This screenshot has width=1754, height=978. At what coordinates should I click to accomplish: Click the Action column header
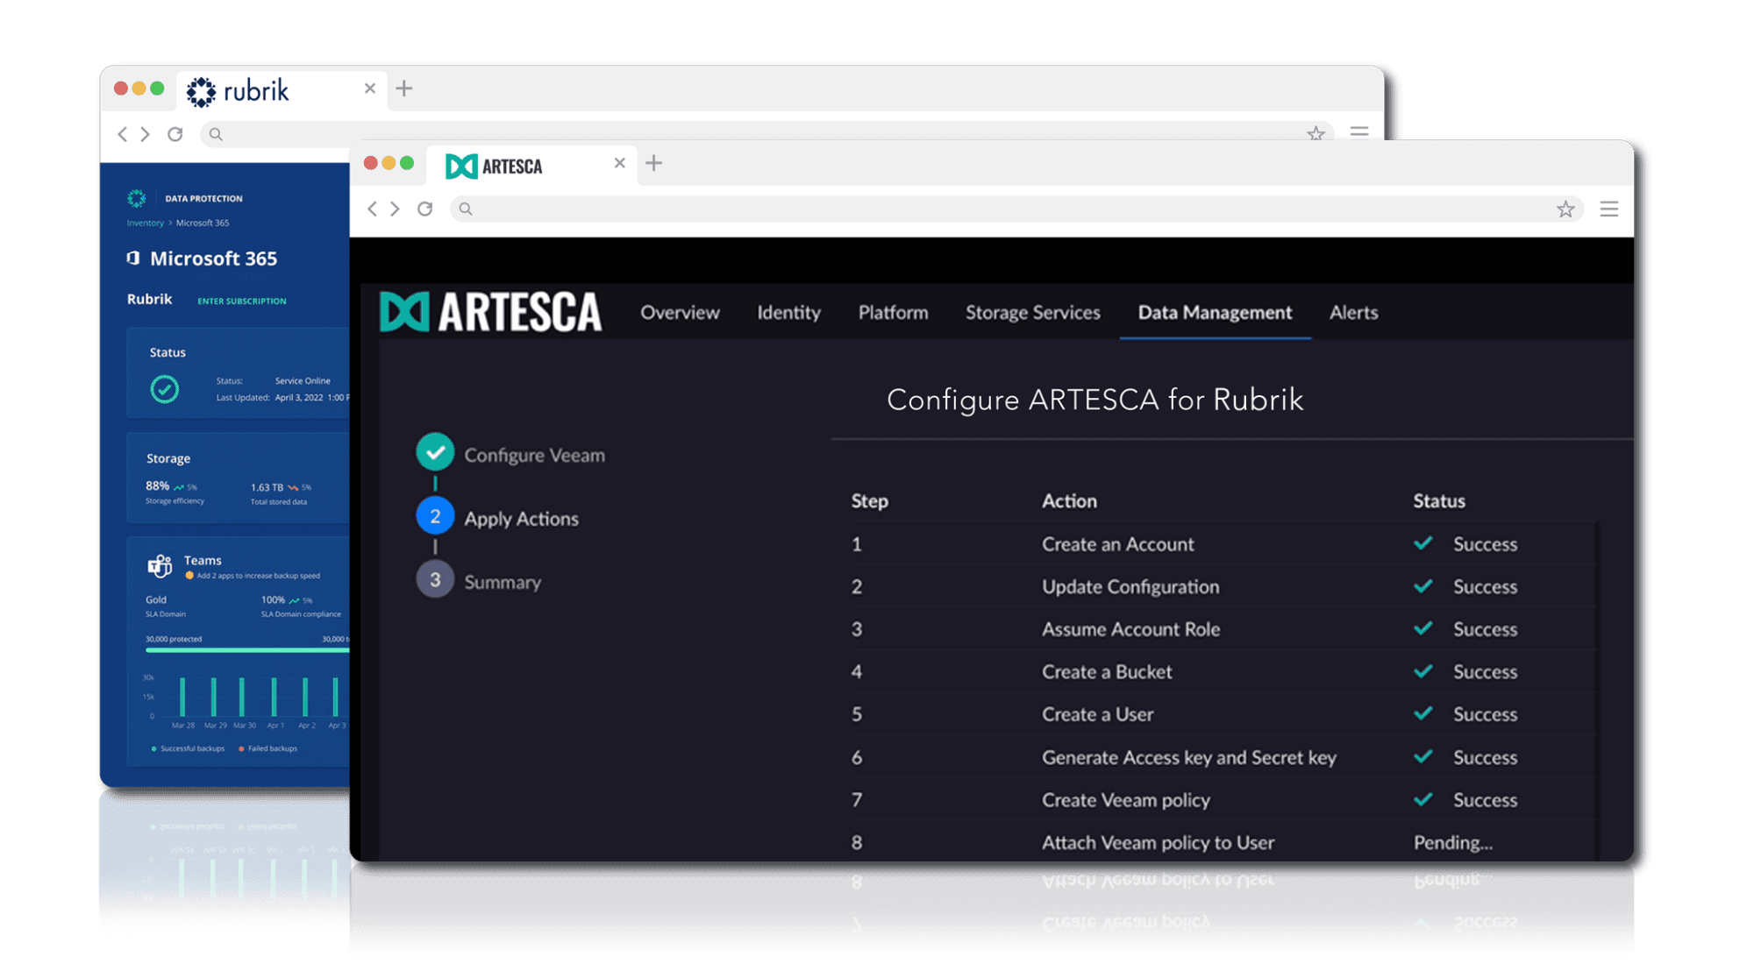pyautogui.click(x=1069, y=501)
